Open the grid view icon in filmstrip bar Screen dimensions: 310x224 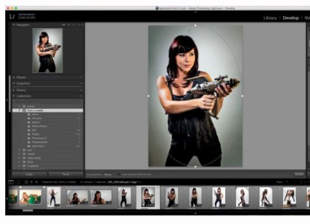click(26, 182)
